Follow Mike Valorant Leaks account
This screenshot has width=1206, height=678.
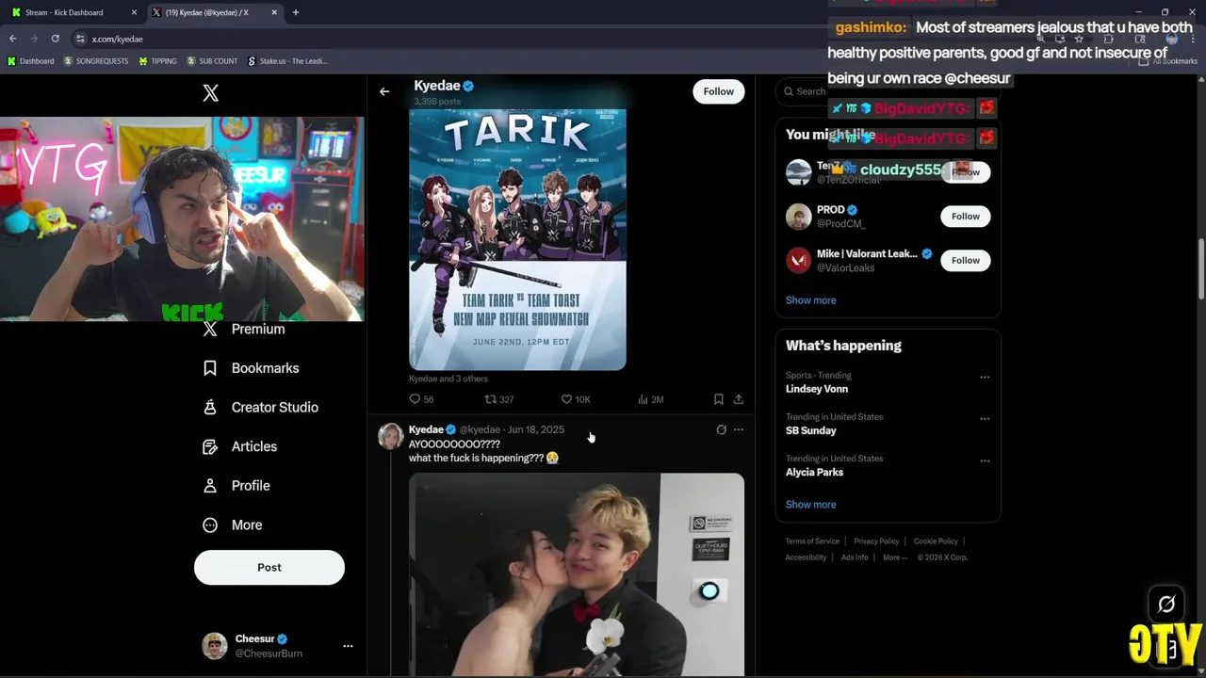point(965,261)
